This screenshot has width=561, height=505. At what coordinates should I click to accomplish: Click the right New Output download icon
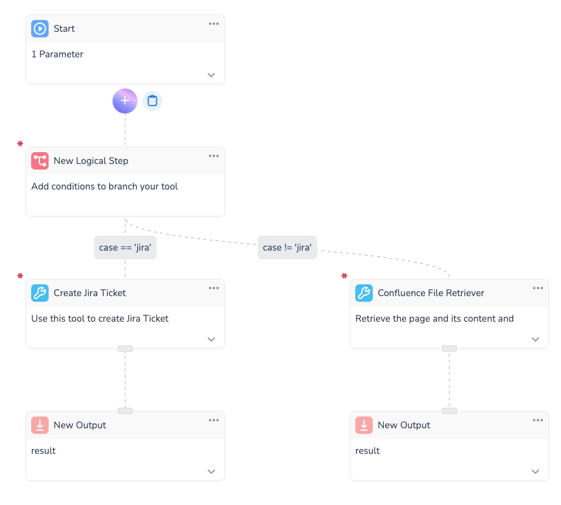[x=364, y=425]
